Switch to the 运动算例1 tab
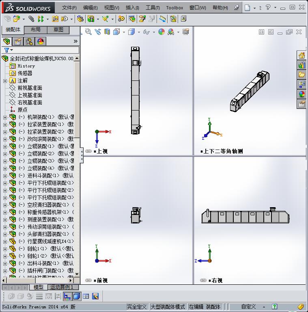This screenshot has width=308, height=312. pos(63,287)
